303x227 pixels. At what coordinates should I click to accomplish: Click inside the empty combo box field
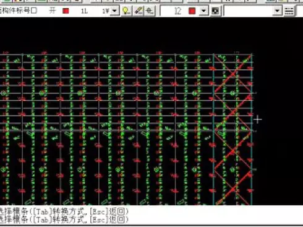pyautogui.click(x=249, y=11)
